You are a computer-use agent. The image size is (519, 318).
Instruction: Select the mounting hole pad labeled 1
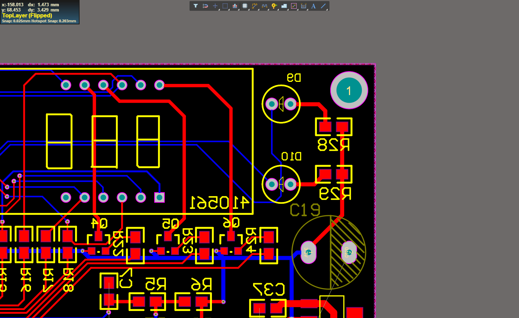point(349,90)
